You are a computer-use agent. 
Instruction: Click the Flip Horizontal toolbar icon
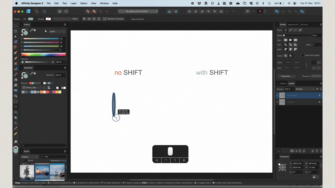click(x=169, y=12)
